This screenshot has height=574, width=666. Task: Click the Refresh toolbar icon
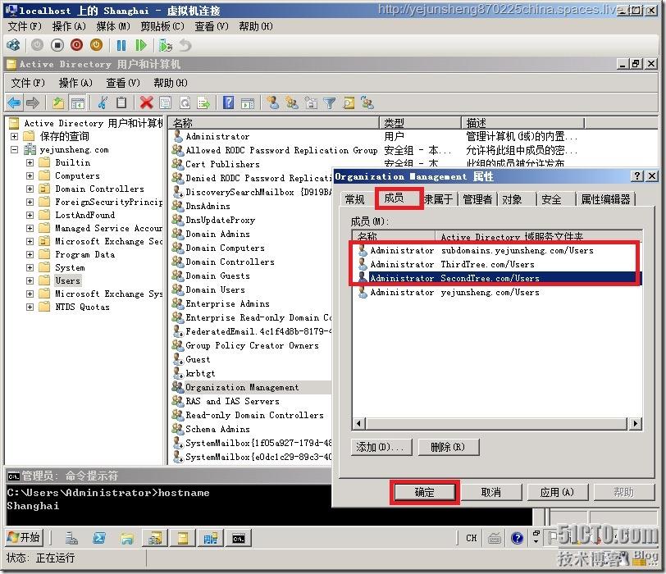coord(185,102)
